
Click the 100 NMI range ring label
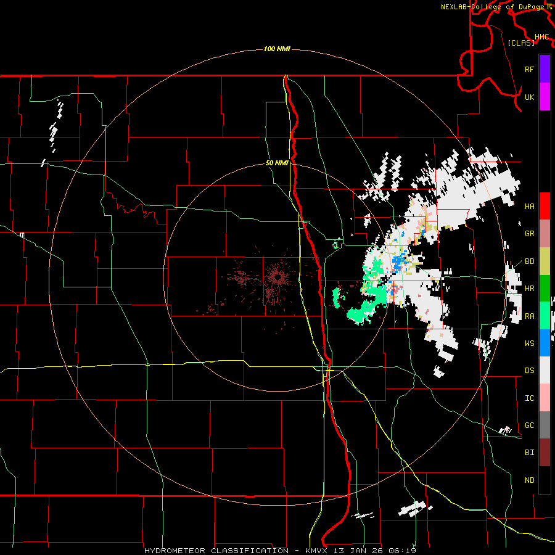(277, 49)
